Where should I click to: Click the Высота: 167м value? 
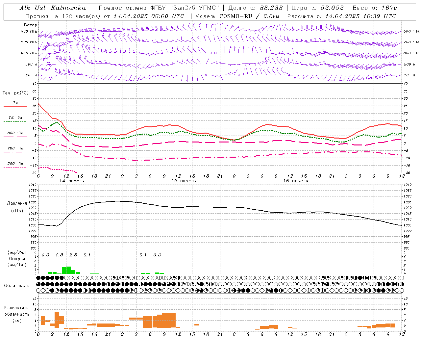[375, 8]
